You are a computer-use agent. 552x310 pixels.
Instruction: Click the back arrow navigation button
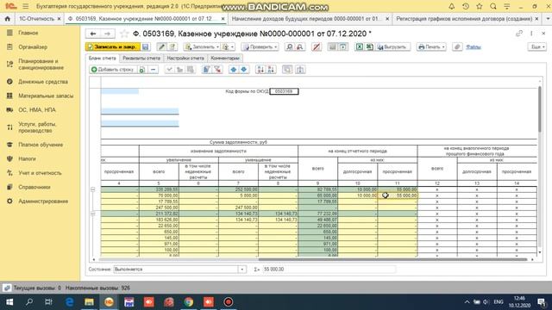pyautogui.click(x=93, y=34)
